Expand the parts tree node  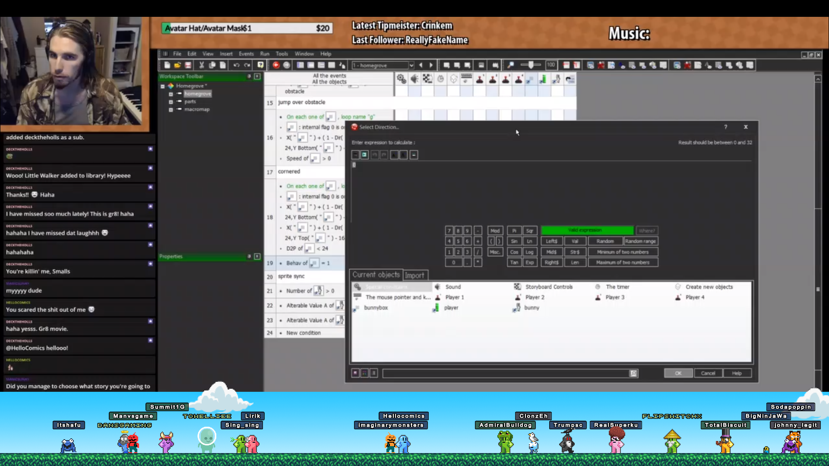[171, 102]
